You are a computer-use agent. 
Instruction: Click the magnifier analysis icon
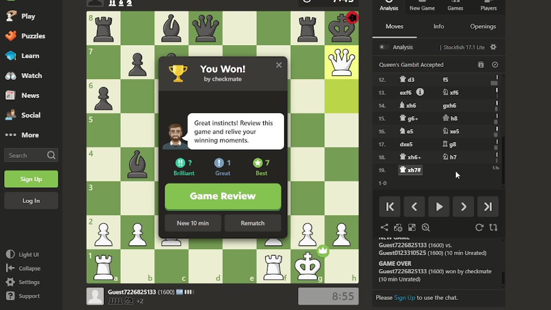[426, 227]
